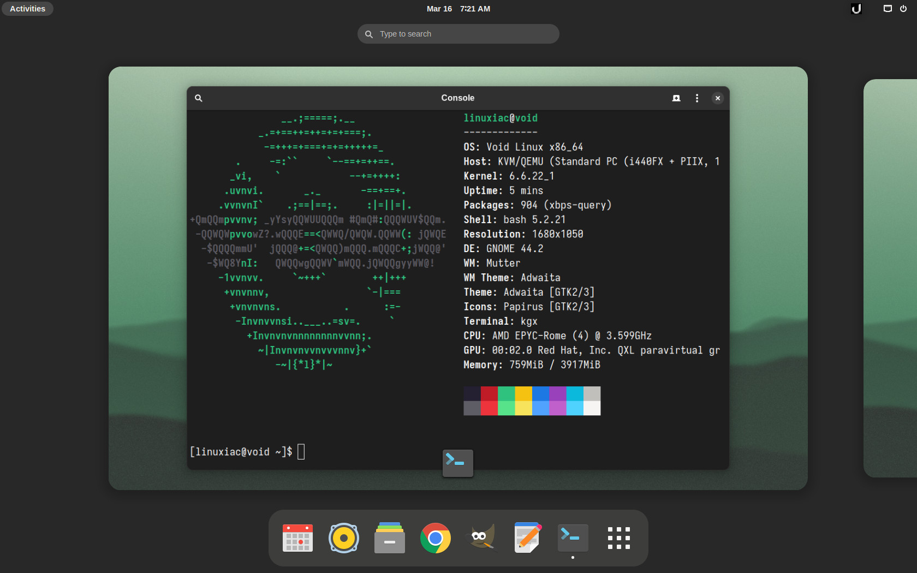Click the OS: Void Linux x86_64 line
Image resolution: width=917 pixels, height=573 pixels.
pos(523,147)
